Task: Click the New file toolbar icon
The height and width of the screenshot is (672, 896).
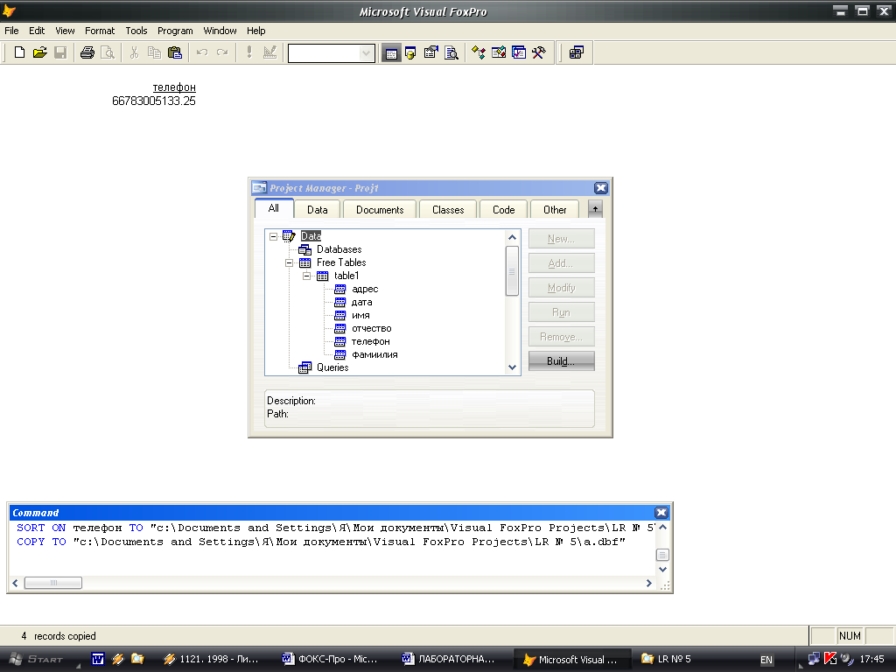Action: [19, 52]
